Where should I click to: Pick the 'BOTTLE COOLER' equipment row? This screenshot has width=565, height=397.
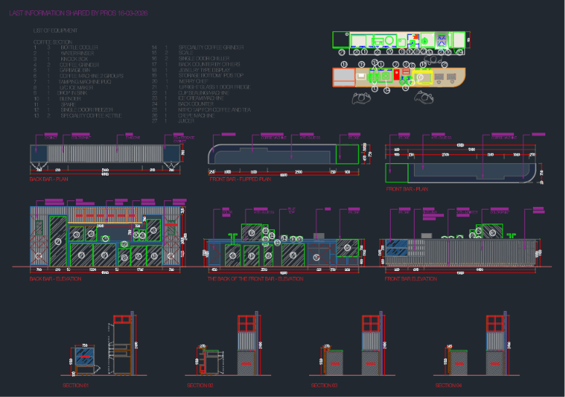point(66,47)
